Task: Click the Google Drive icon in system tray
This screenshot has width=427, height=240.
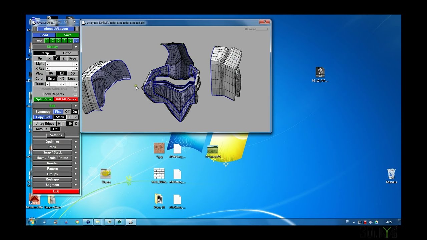Action: point(376,222)
